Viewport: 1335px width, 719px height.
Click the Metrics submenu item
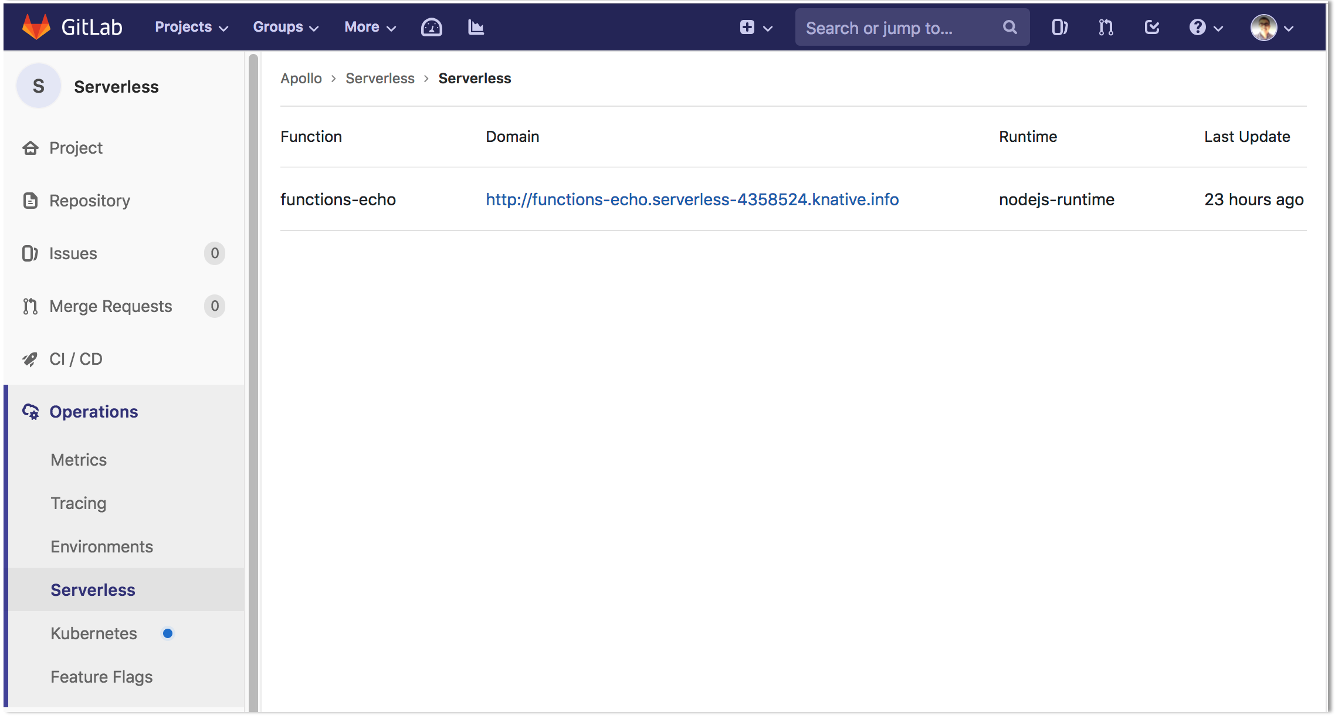click(78, 459)
